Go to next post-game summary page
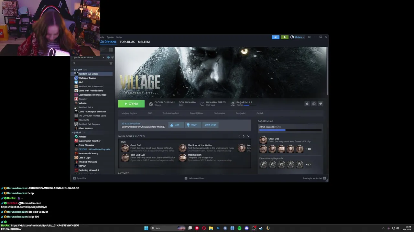Viewport: 414px width, 232px height. pyautogui.click(x=244, y=136)
